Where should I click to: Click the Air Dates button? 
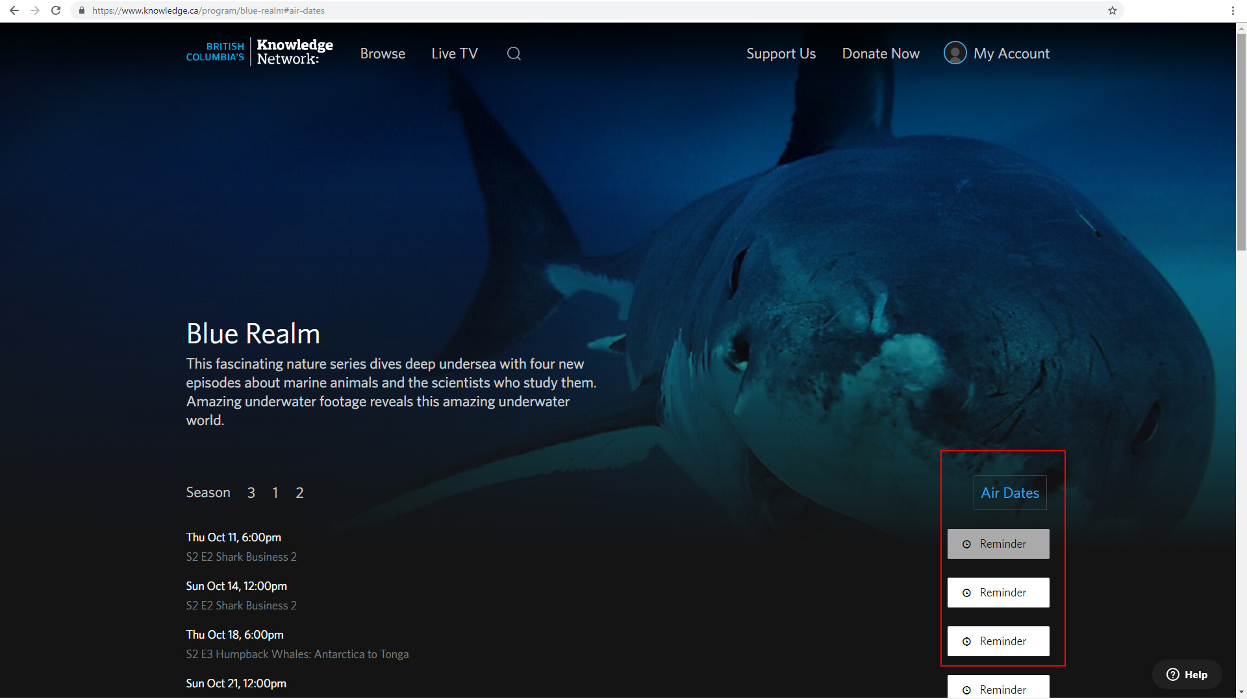click(x=1010, y=493)
